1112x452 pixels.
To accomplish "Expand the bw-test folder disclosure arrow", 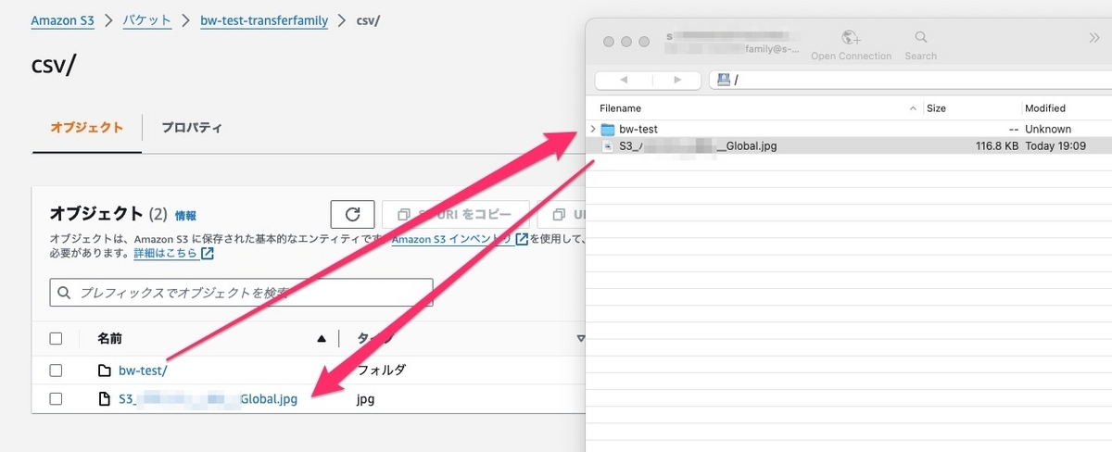I will click(592, 129).
